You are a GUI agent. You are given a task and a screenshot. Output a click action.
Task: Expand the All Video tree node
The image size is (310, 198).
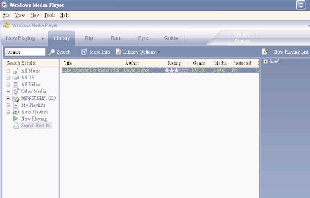[x=8, y=85]
